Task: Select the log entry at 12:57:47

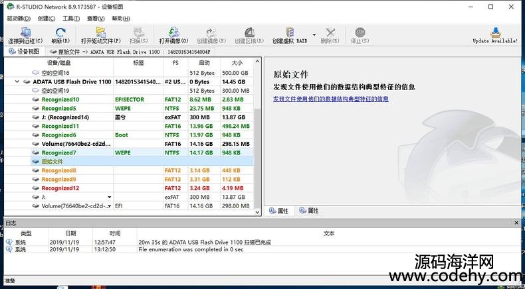Action: point(262,242)
